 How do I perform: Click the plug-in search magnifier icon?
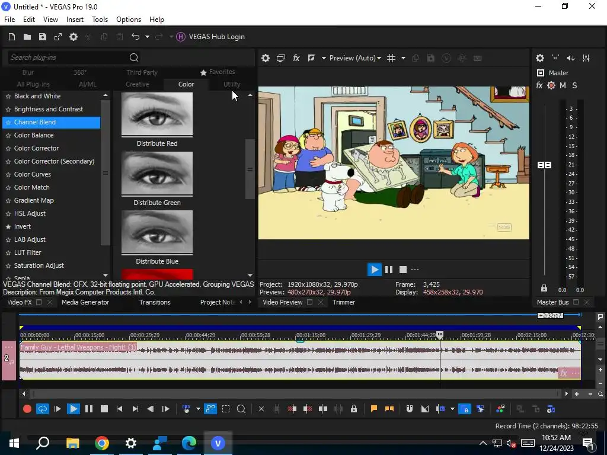134,57
